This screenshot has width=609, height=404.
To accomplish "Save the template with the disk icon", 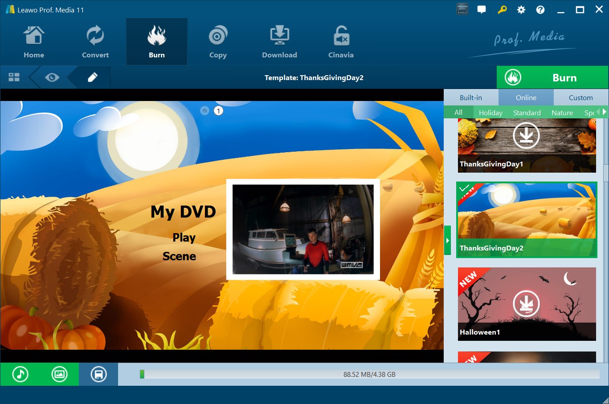I will pos(98,374).
